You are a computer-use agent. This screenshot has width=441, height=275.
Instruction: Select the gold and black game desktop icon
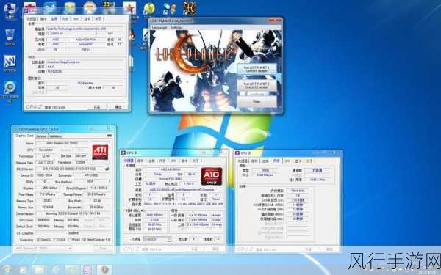pyautogui.click(x=190, y=8)
